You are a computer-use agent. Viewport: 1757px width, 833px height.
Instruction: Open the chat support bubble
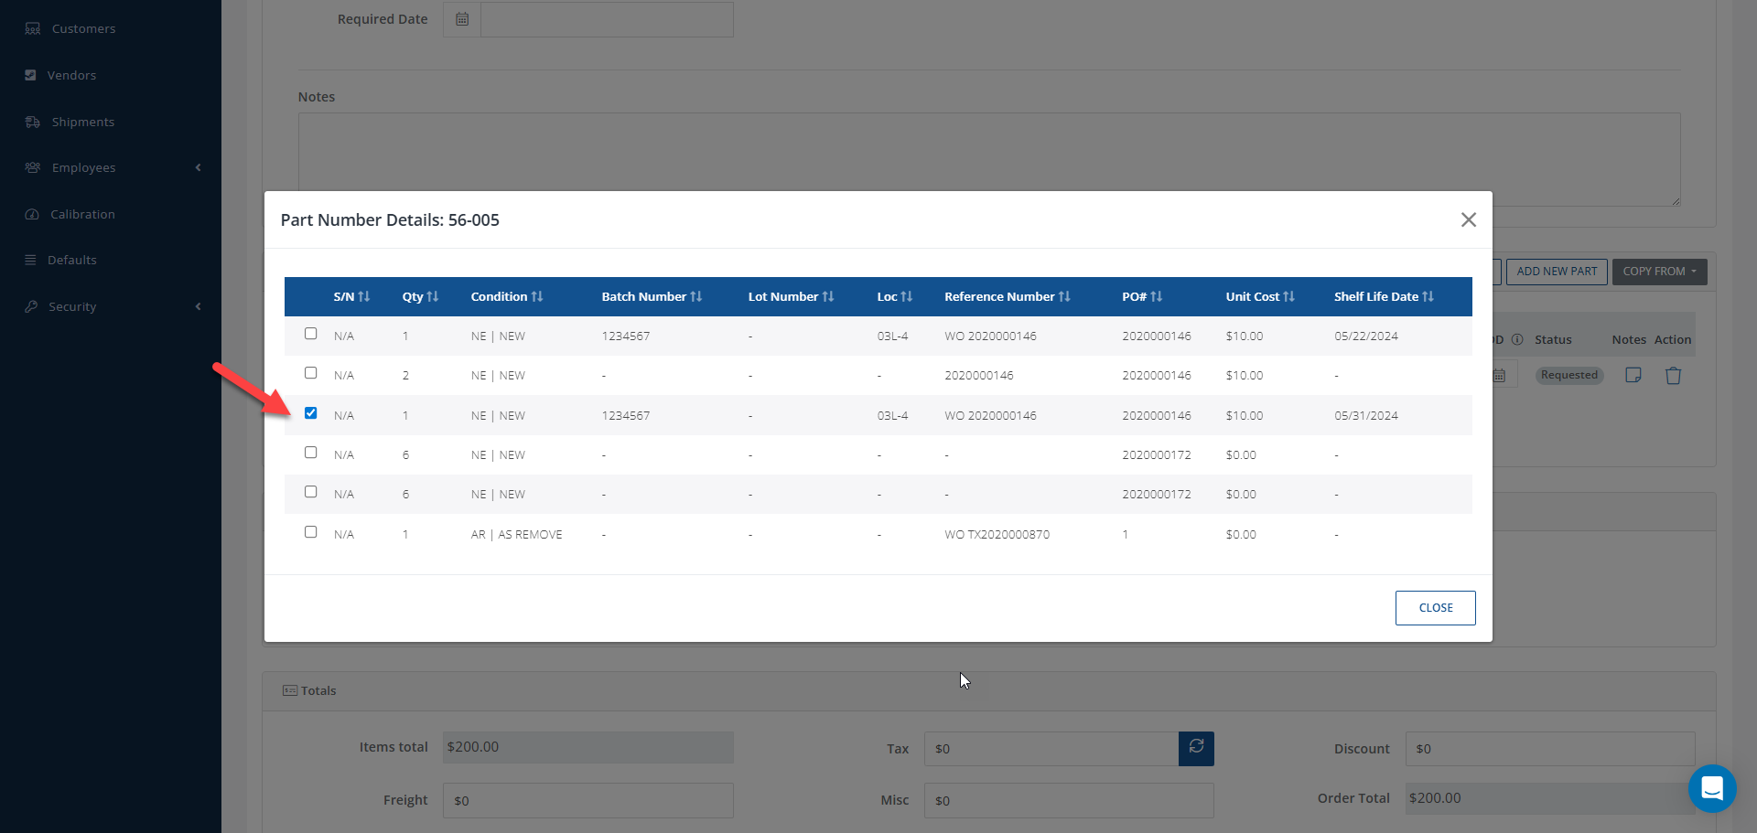1711,787
